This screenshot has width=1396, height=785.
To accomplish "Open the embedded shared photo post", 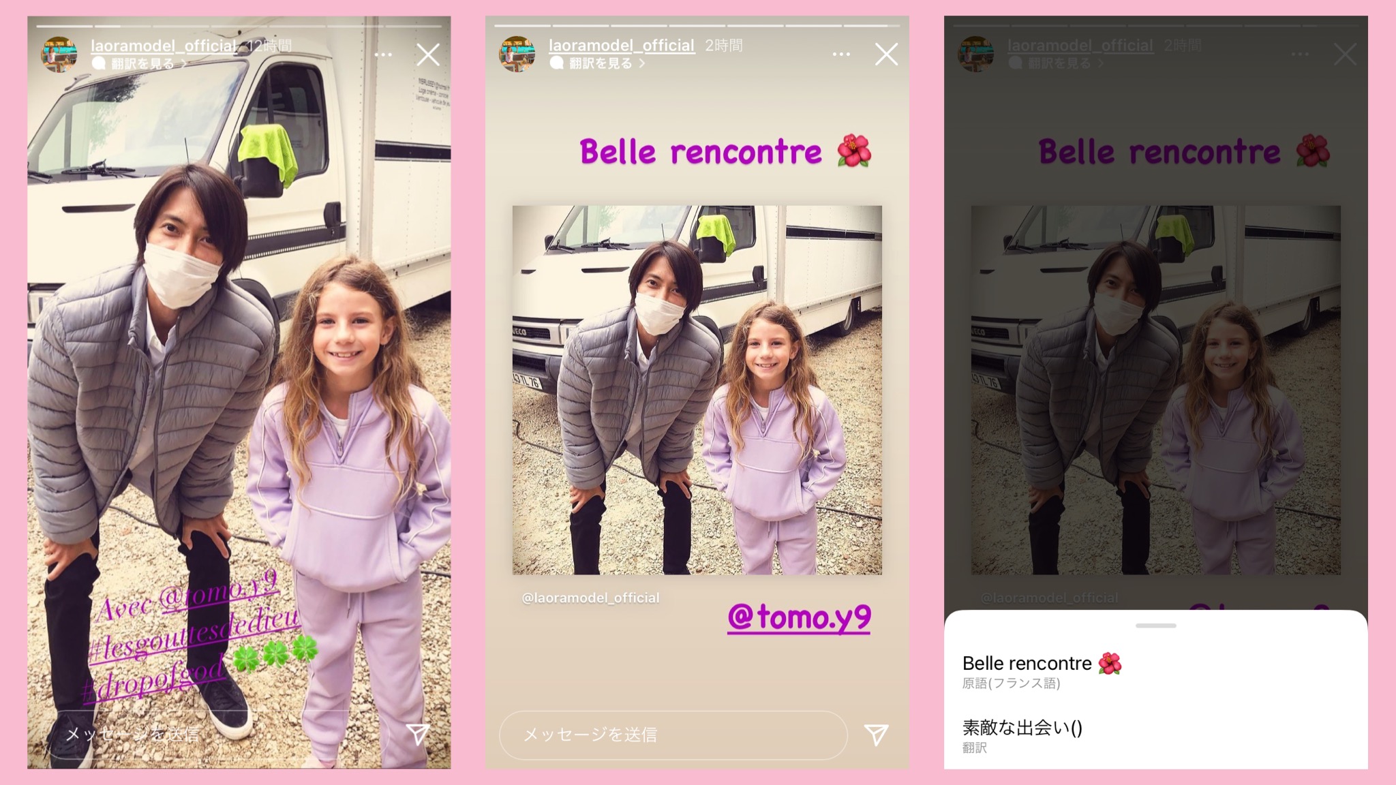I will (x=697, y=390).
